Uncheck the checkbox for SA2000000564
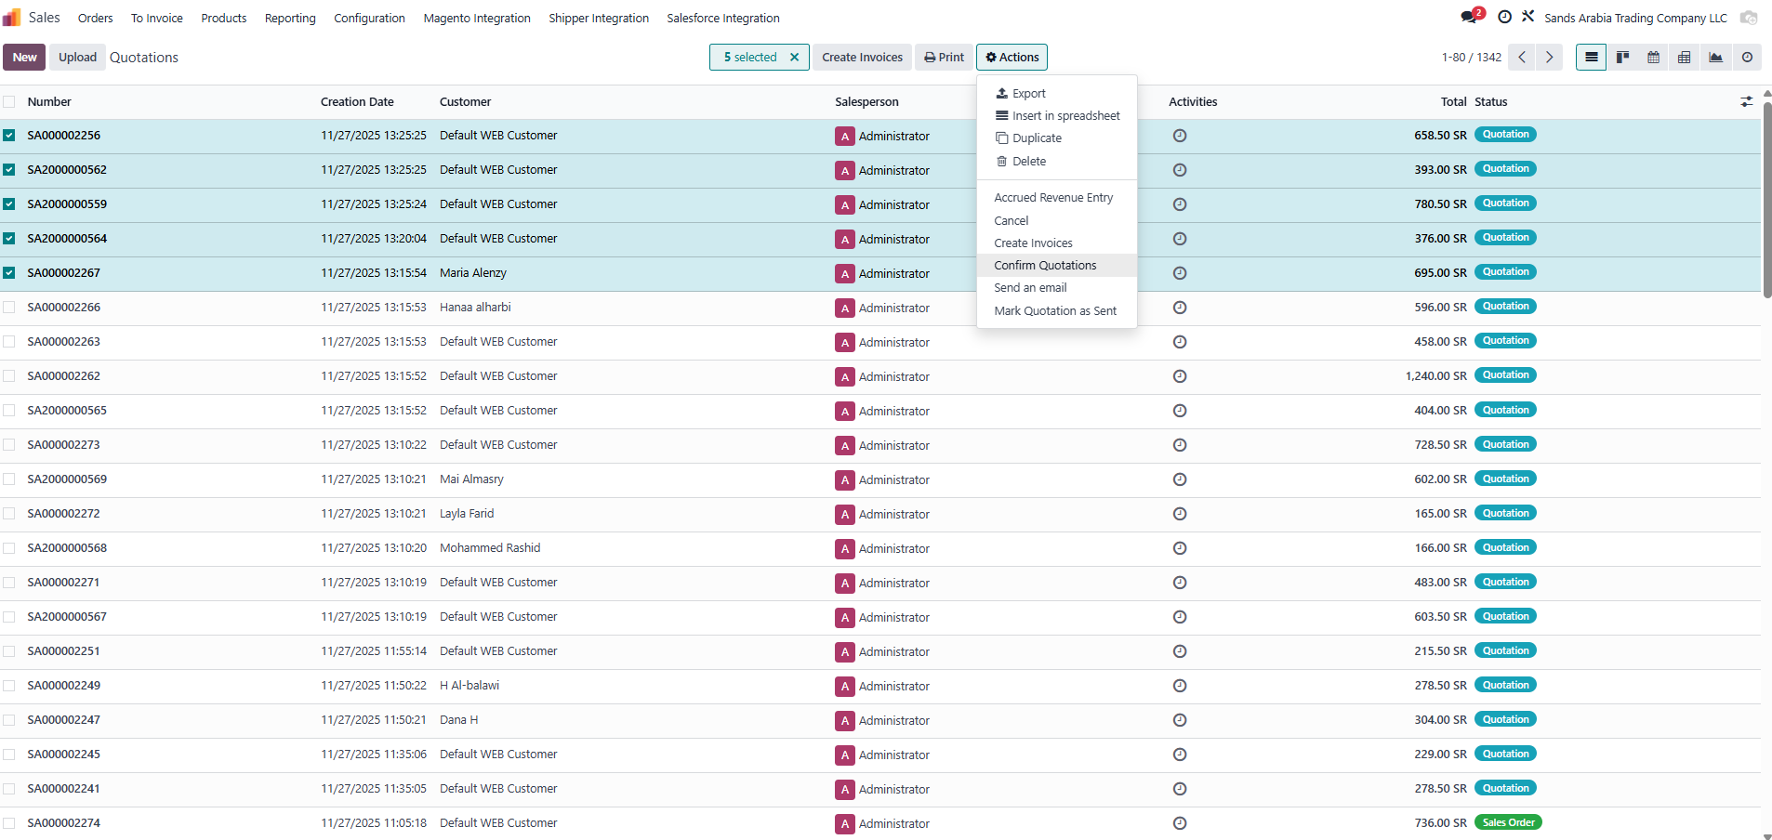This screenshot has height=840, width=1772. (8, 239)
